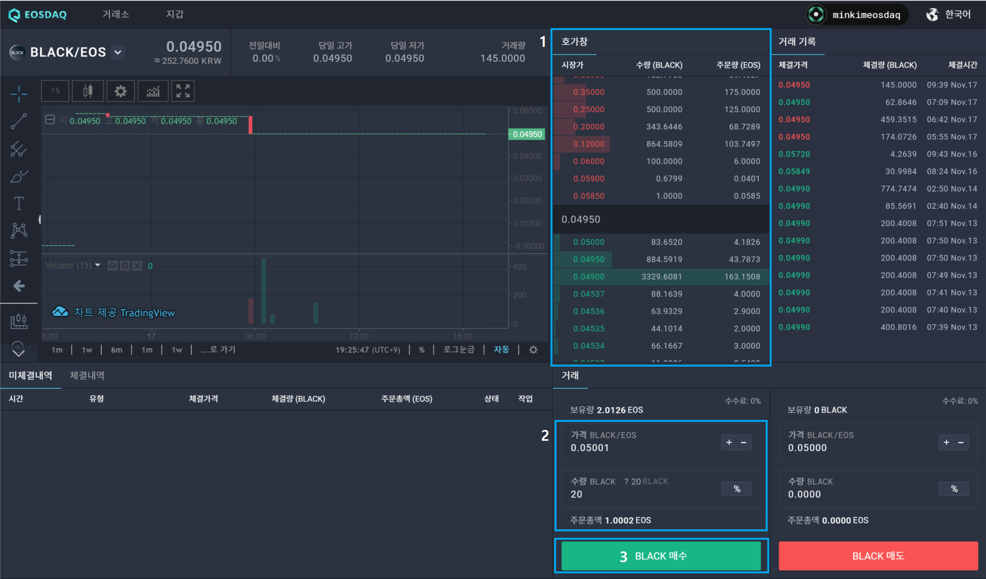Screen dimensions: 986x579
Task: Select the trend line drawing tool
Action: [19, 121]
